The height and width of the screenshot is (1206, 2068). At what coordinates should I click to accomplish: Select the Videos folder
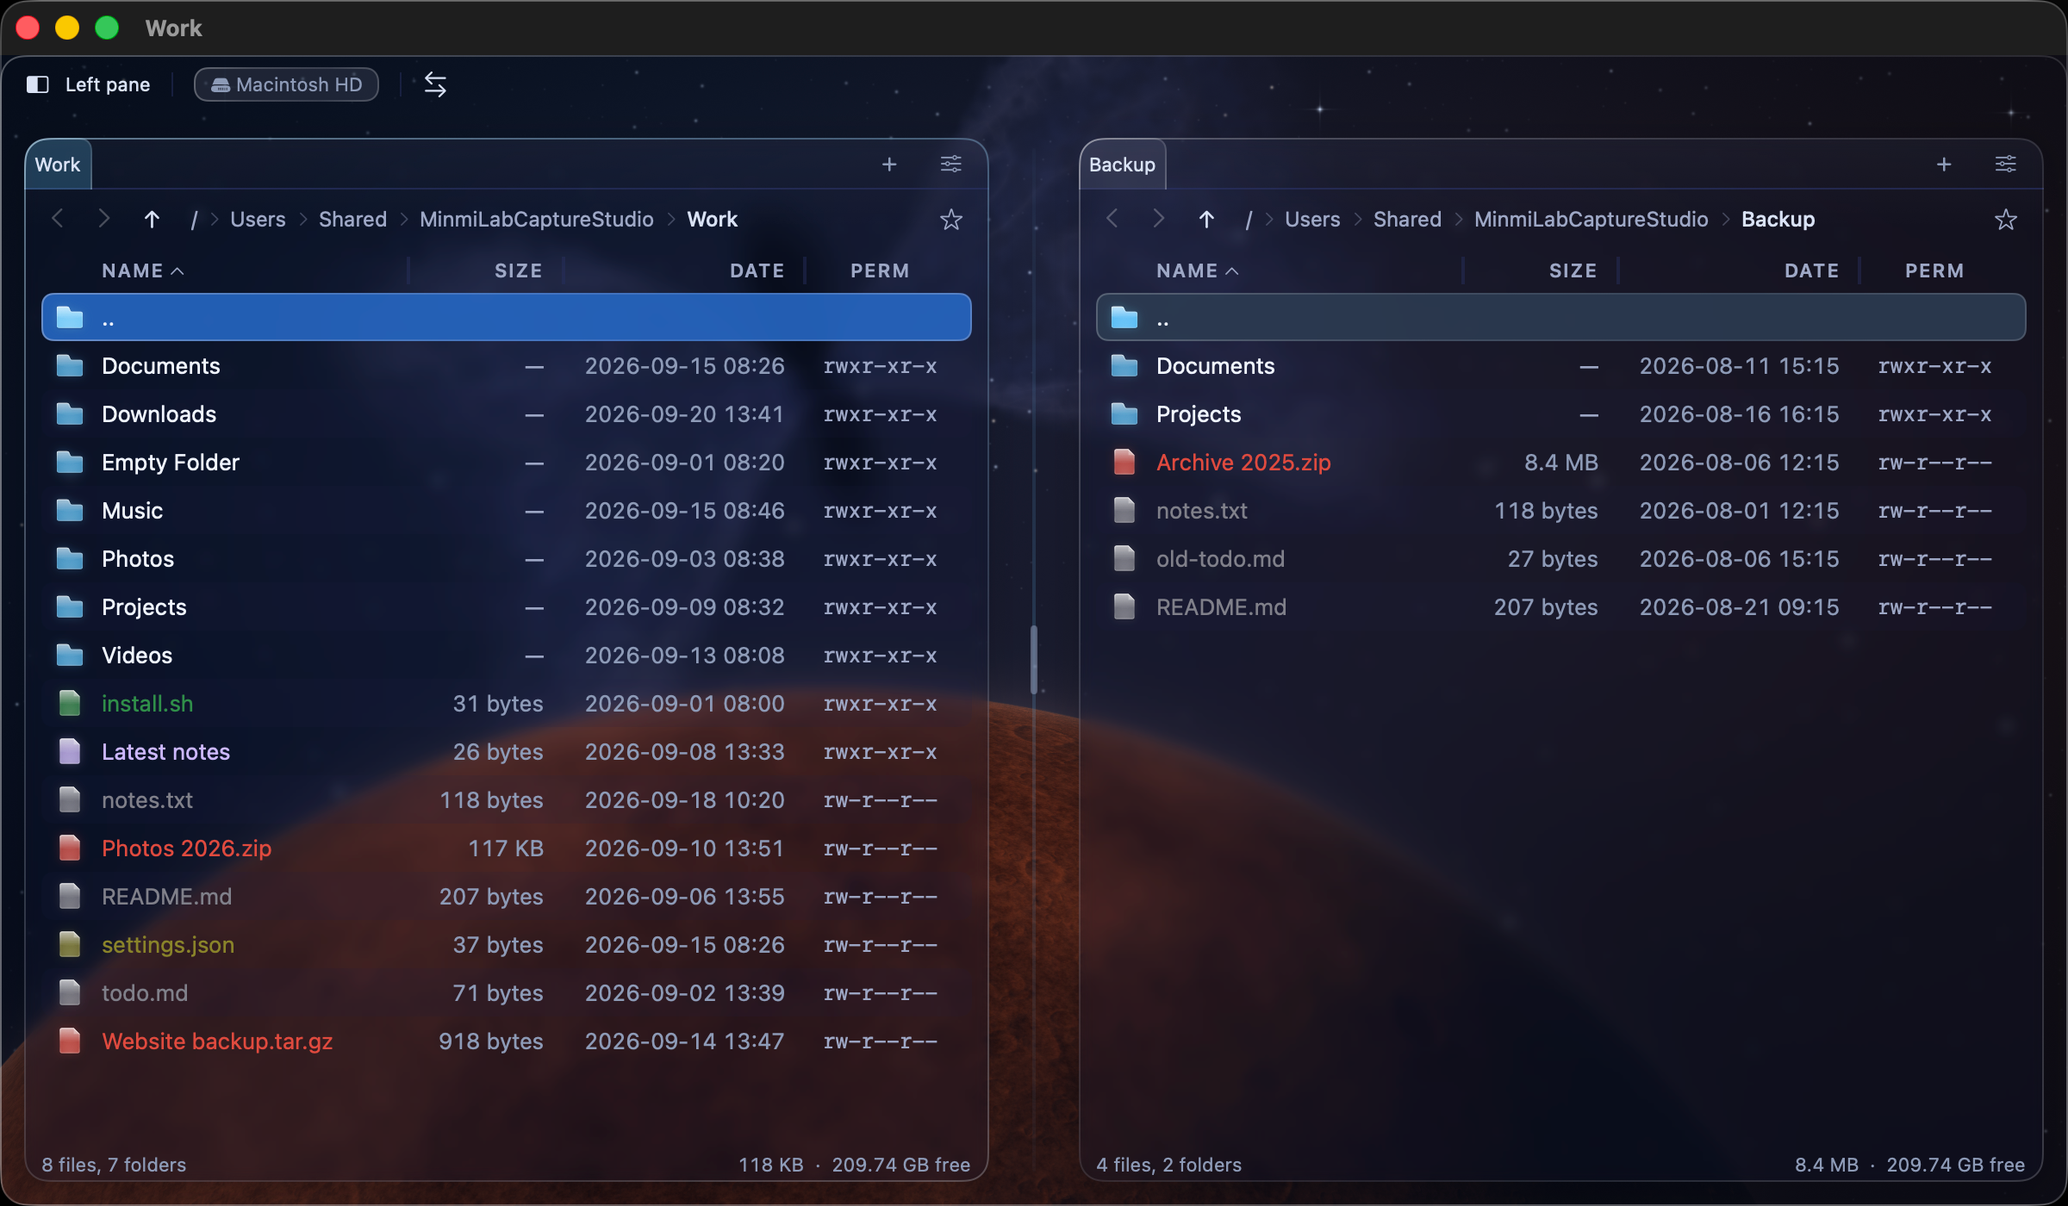click(x=507, y=656)
